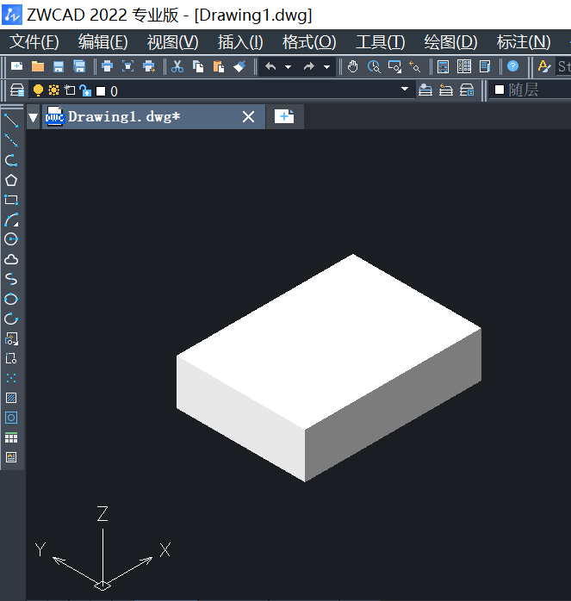Click the Insert block tool

(11, 339)
